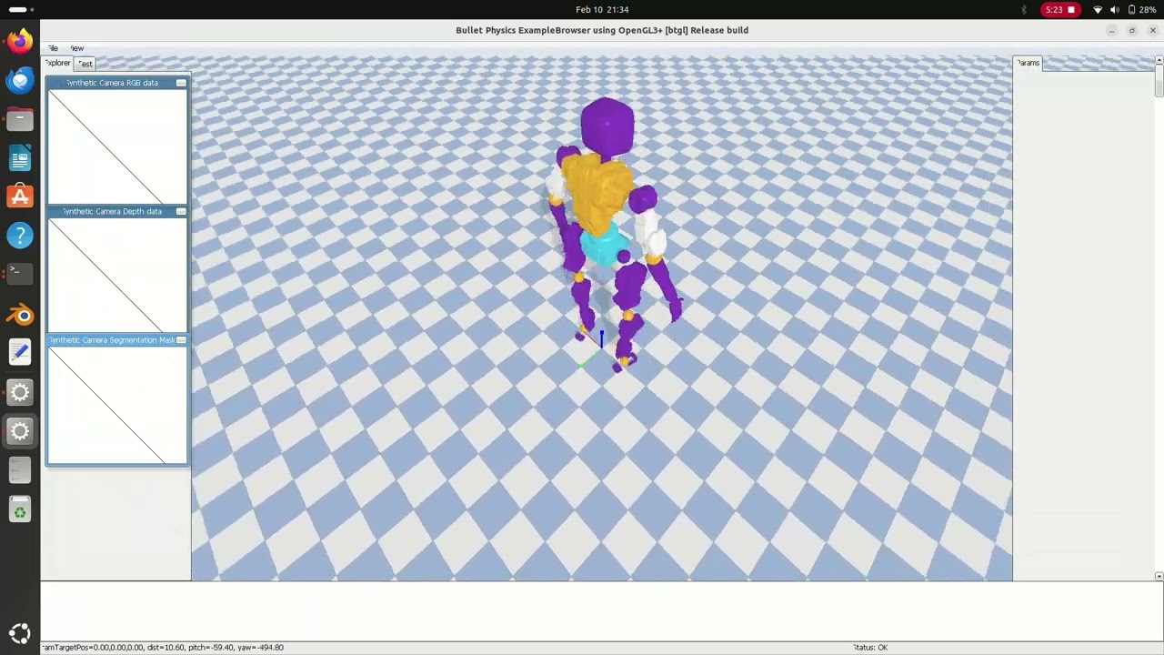Click the Bullet Physics ExampleBrowser window title
Screen dimensions: 1164x655
602,30
